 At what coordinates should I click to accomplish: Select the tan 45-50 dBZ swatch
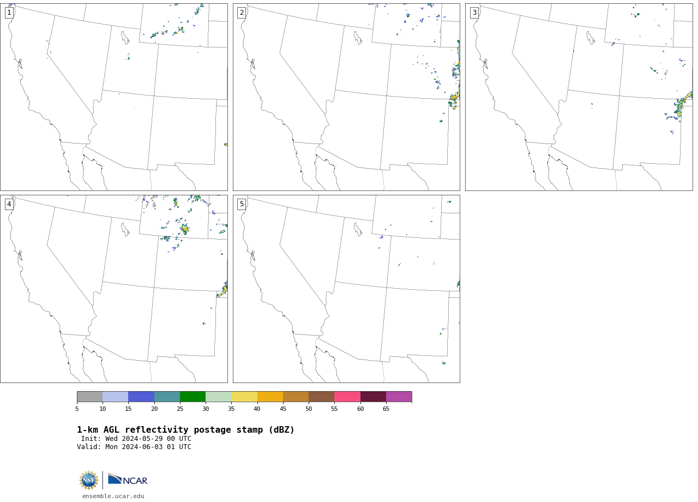coord(296,397)
